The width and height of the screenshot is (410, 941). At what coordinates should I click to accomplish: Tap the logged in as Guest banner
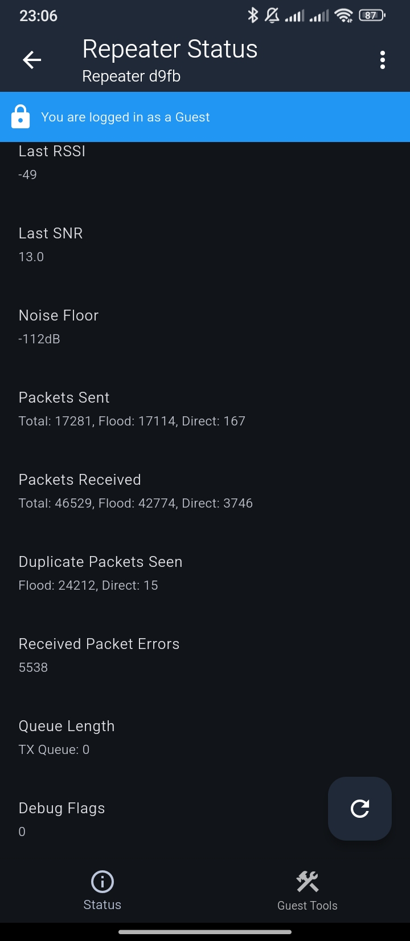pos(205,117)
